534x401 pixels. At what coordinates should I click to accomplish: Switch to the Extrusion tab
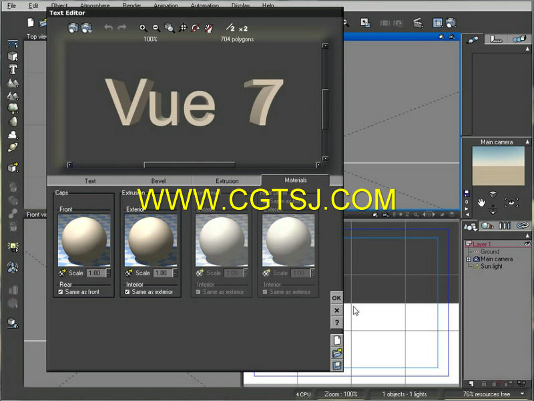click(227, 180)
